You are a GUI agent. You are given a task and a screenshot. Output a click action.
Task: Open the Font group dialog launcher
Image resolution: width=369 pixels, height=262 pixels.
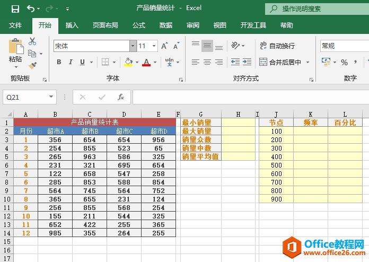[x=181, y=80]
